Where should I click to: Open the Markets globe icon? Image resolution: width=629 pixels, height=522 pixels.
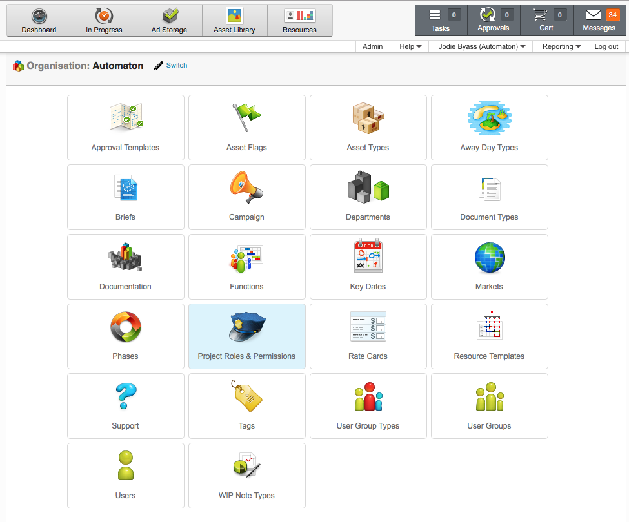[489, 257]
